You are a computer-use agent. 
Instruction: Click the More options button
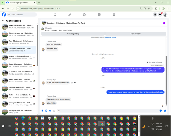[x=135, y=34]
